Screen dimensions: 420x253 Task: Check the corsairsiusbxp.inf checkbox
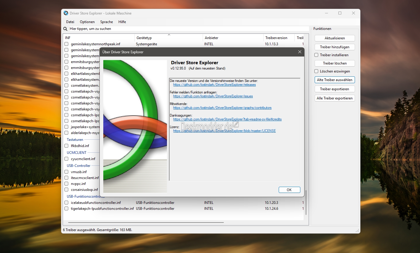point(66,190)
